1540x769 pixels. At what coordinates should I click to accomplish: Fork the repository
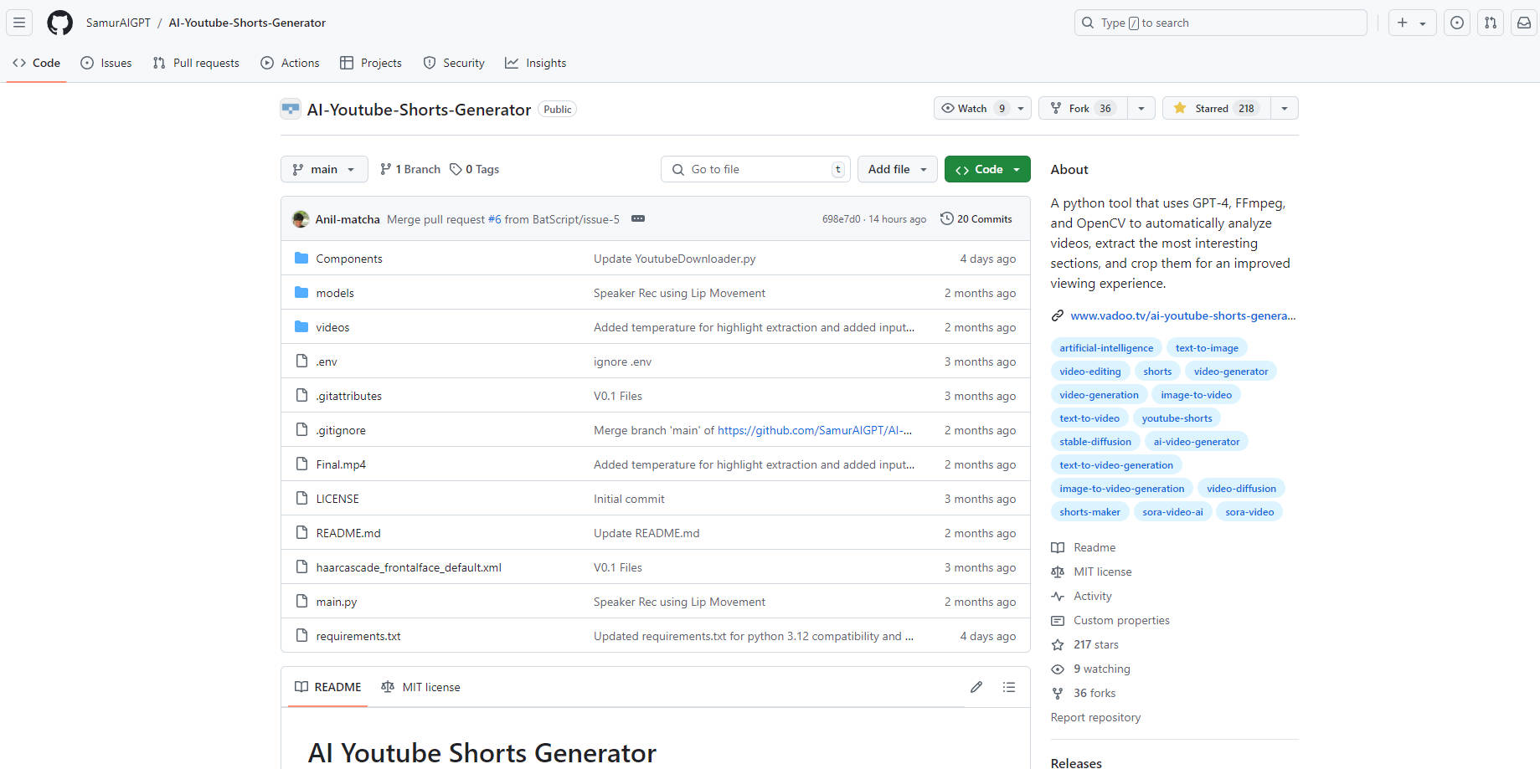click(1081, 108)
